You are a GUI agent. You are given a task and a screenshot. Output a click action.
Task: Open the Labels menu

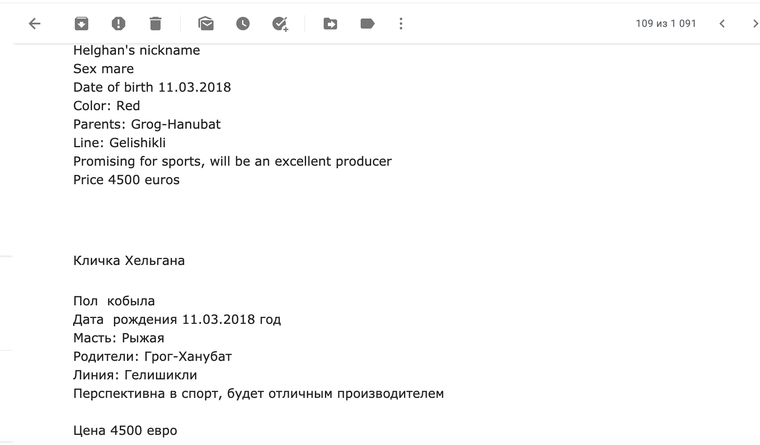[x=367, y=24]
